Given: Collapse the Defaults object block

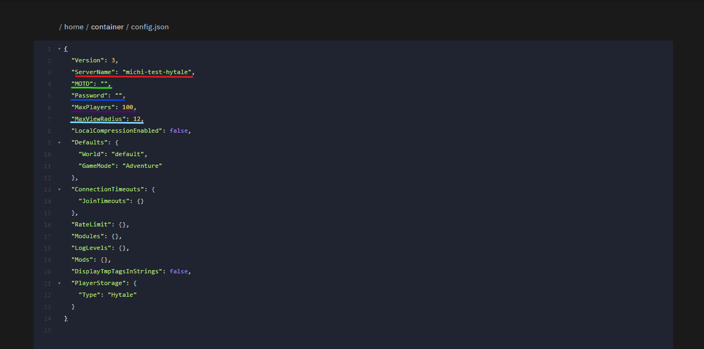Looking at the screenshot, I should [x=59, y=142].
